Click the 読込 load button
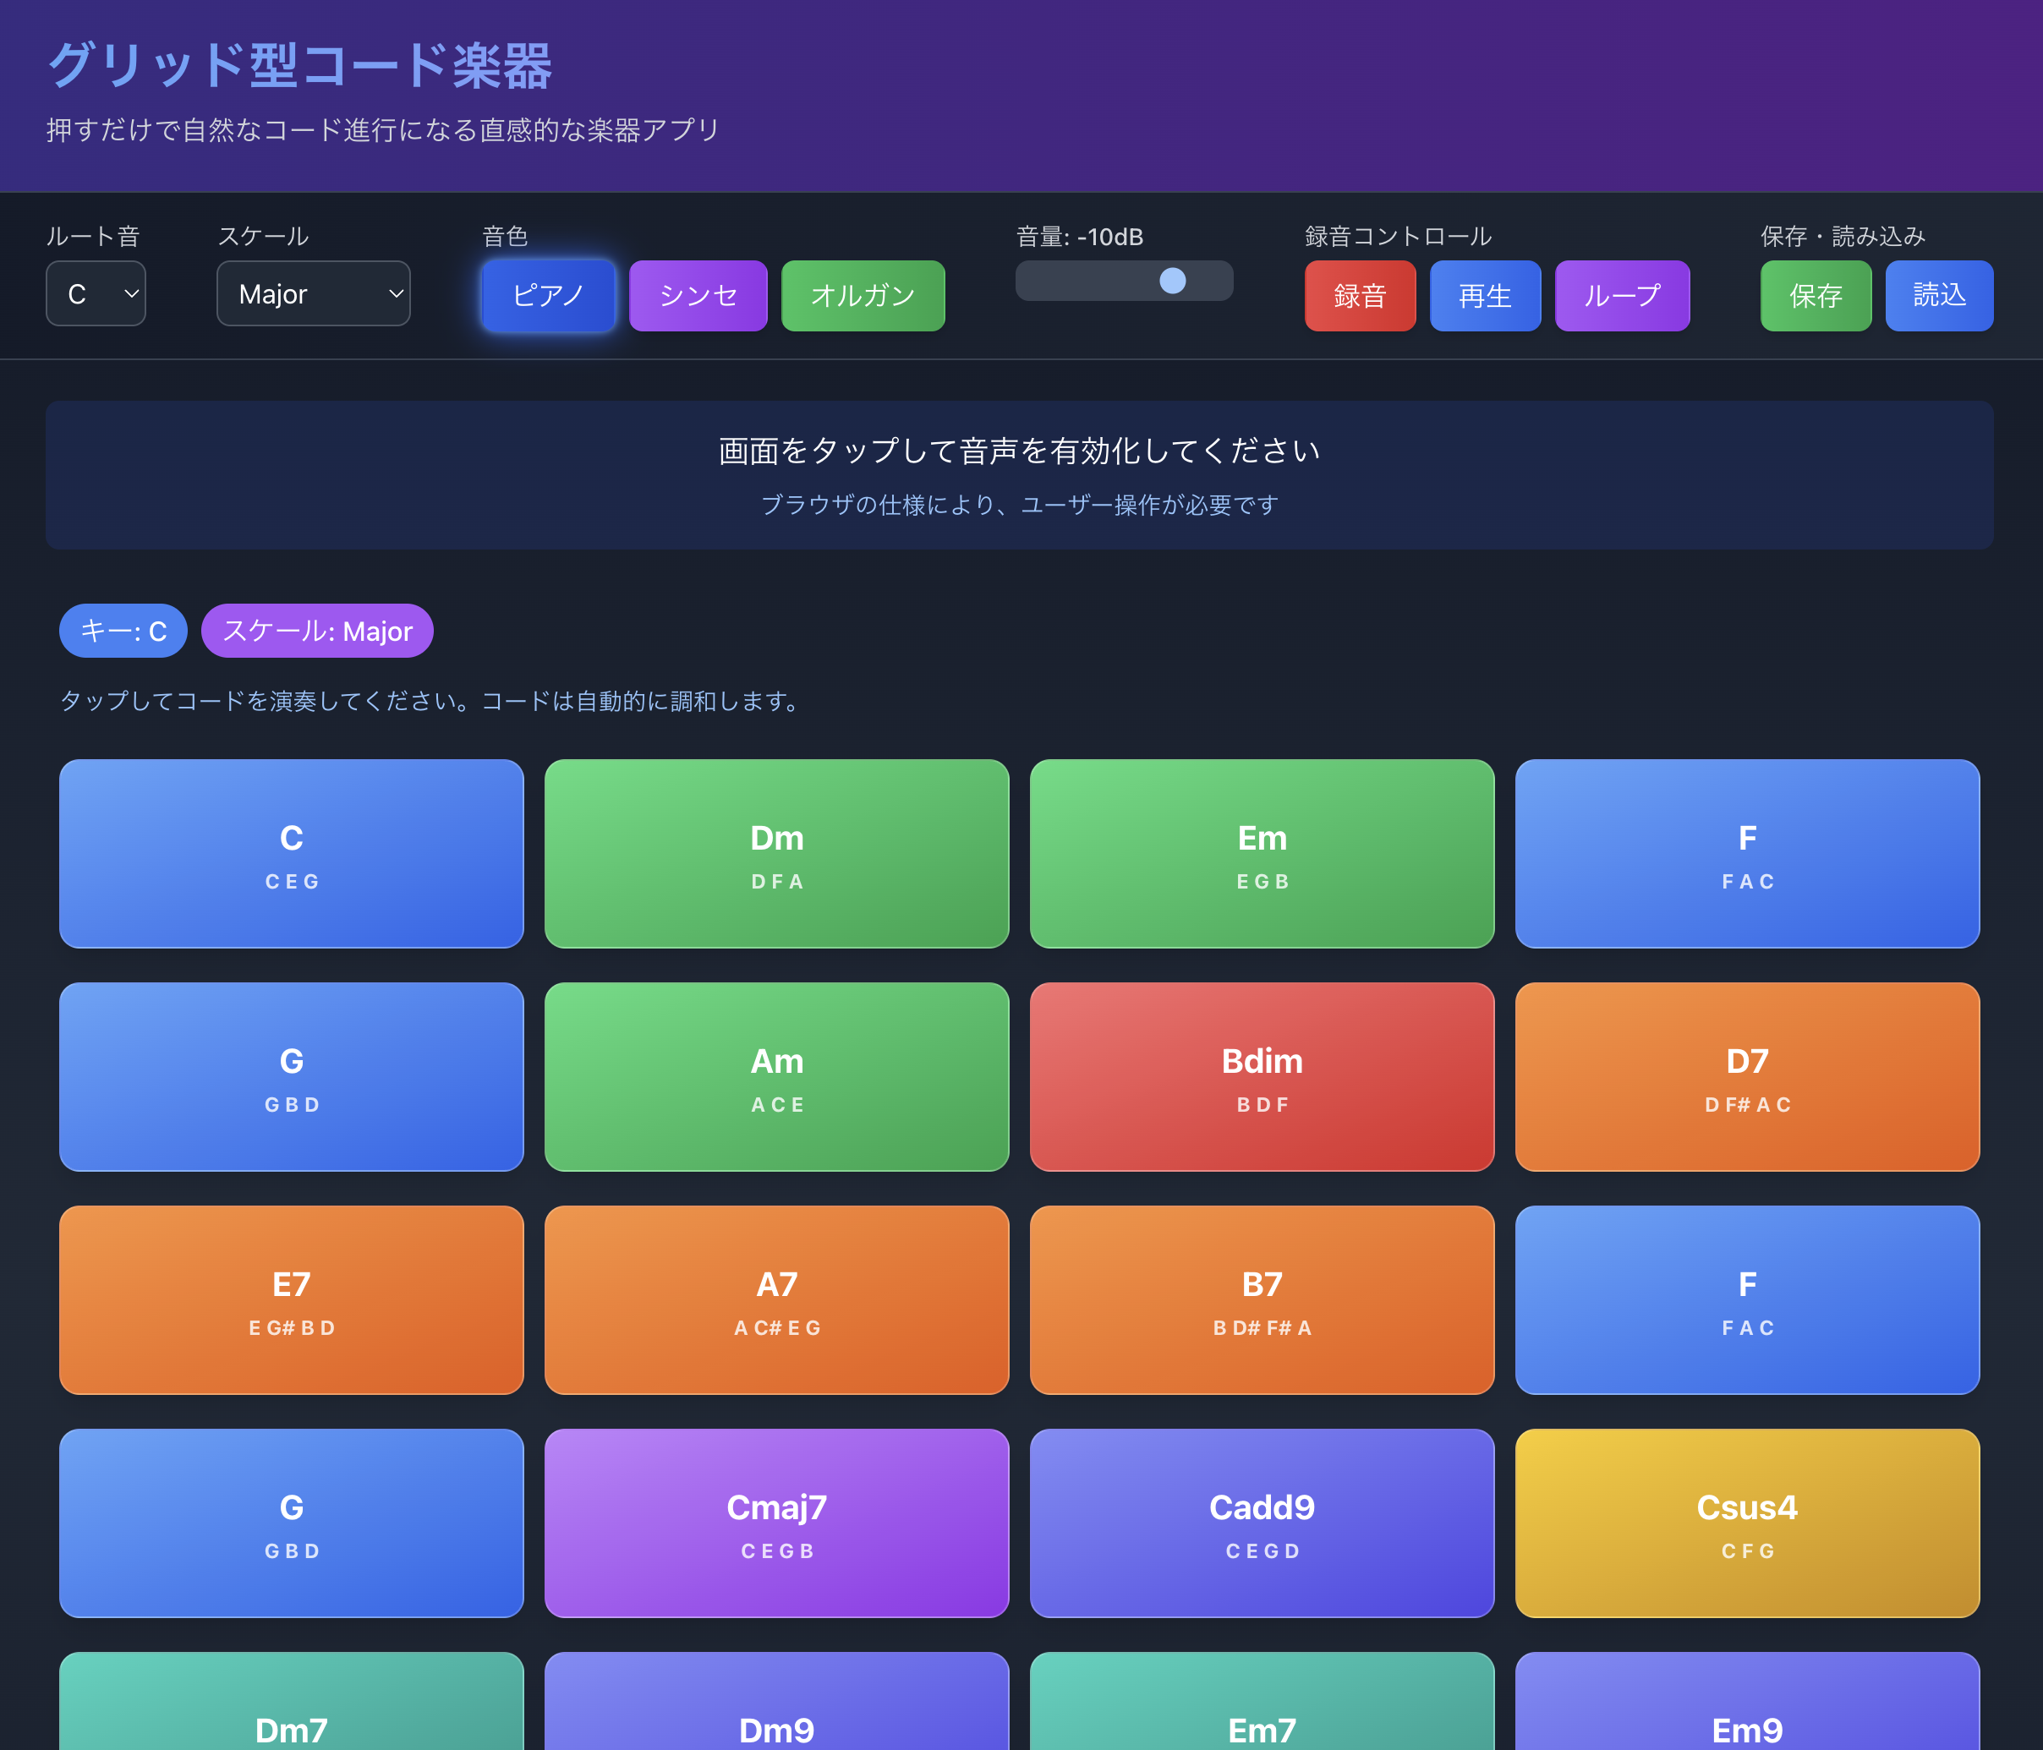Screen dimensions: 2043x1750 tap(1937, 296)
